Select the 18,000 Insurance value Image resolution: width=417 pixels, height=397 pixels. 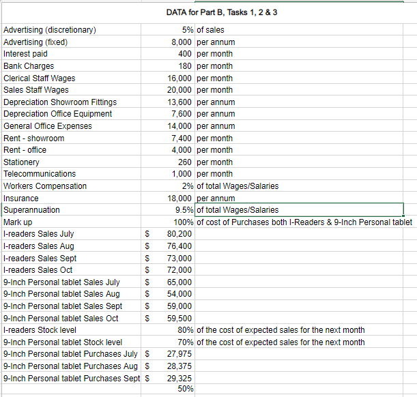coord(168,198)
